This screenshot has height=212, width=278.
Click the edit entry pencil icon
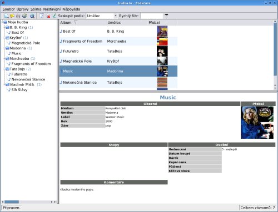click(54, 16)
